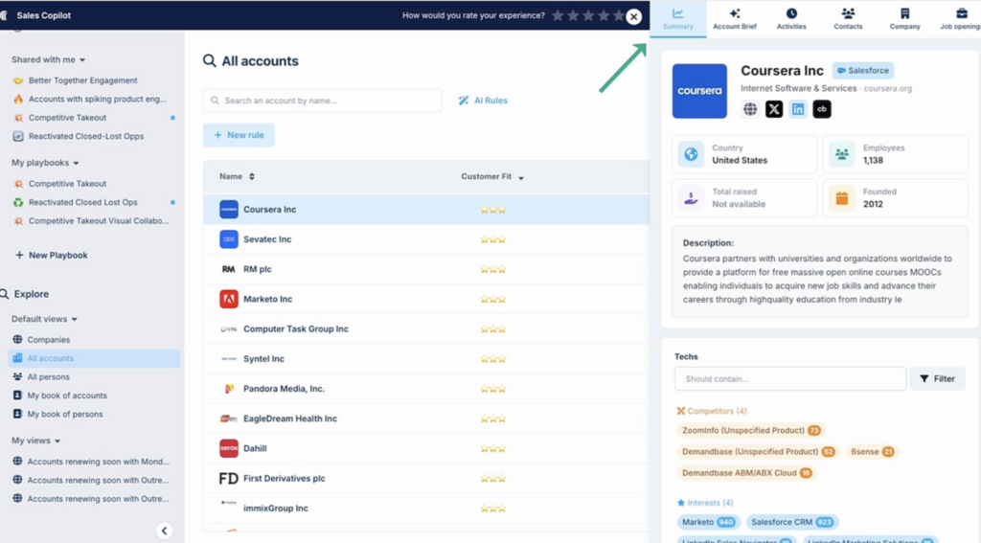Switch to the Account Brief tab

click(735, 19)
